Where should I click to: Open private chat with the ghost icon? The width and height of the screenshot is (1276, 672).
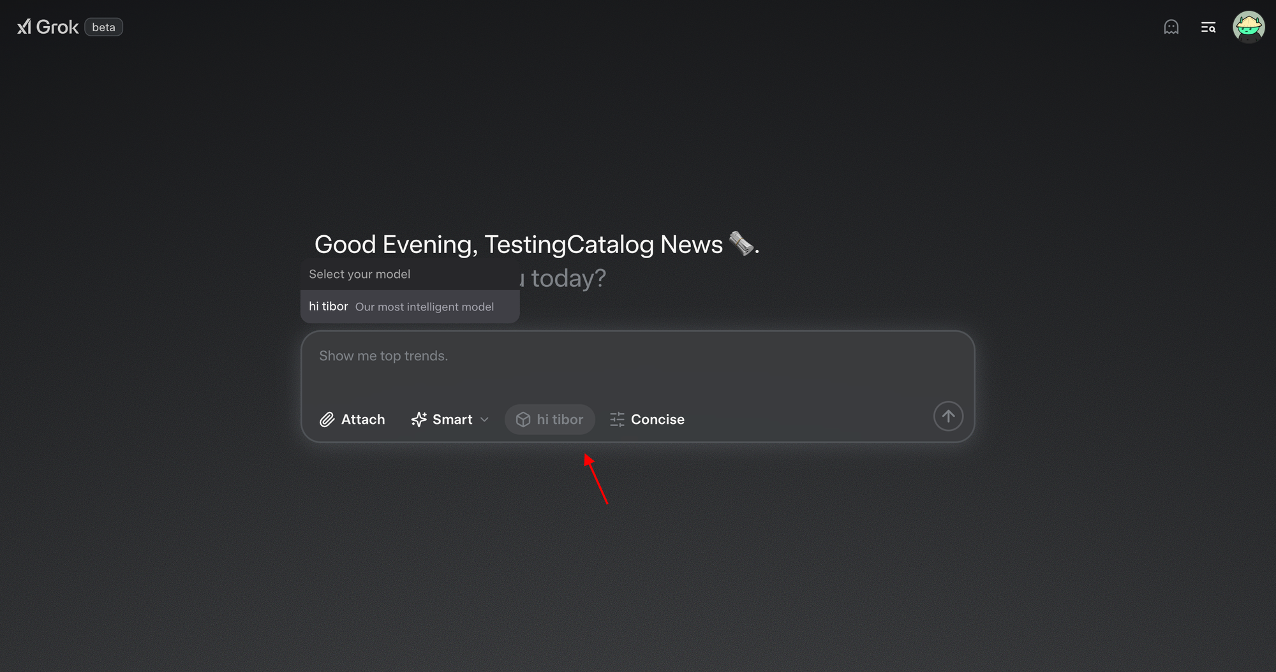(x=1171, y=27)
